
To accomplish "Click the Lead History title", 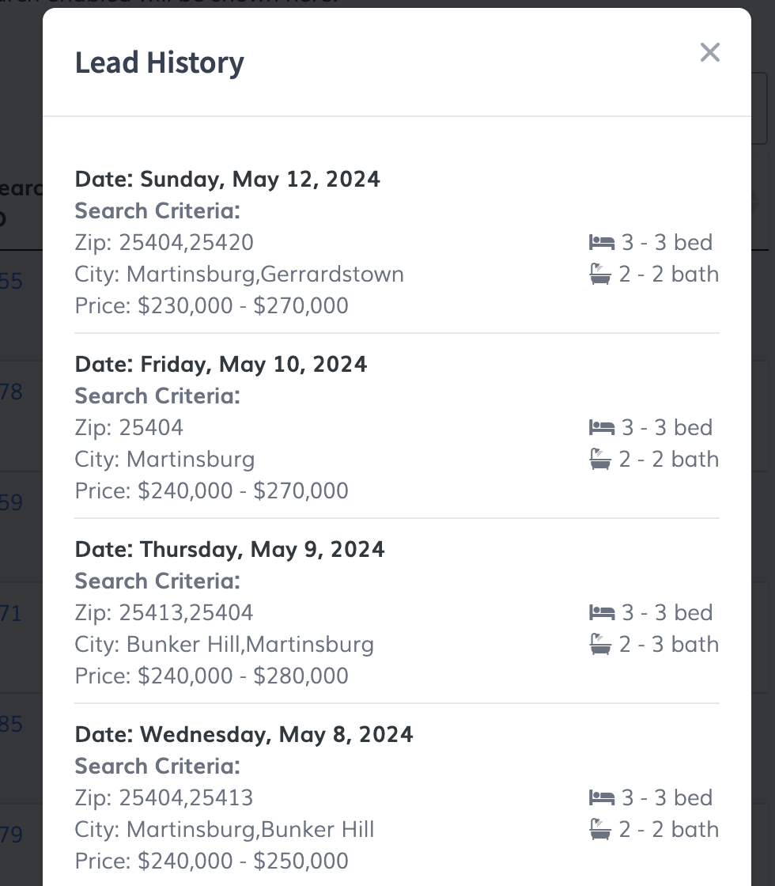I will pyautogui.click(x=159, y=62).
